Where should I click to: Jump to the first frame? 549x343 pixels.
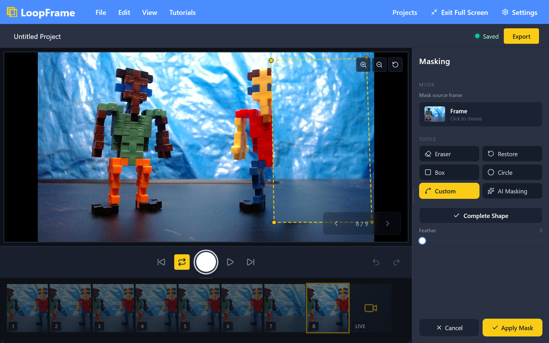point(161,262)
